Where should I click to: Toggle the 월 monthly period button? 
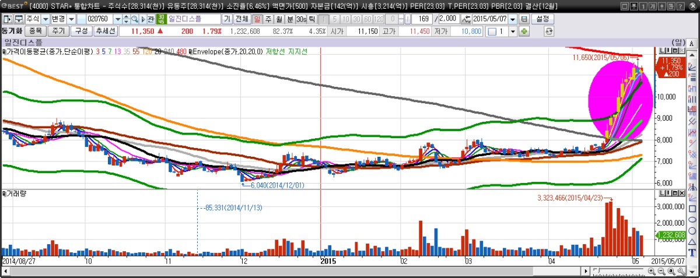tap(279, 19)
